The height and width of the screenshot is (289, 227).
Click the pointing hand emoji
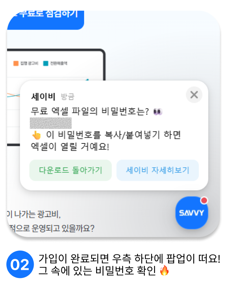click(x=37, y=135)
